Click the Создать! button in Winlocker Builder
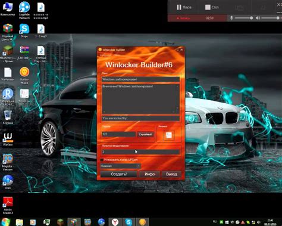The height and width of the screenshot is (226, 282). click(x=118, y=174)
